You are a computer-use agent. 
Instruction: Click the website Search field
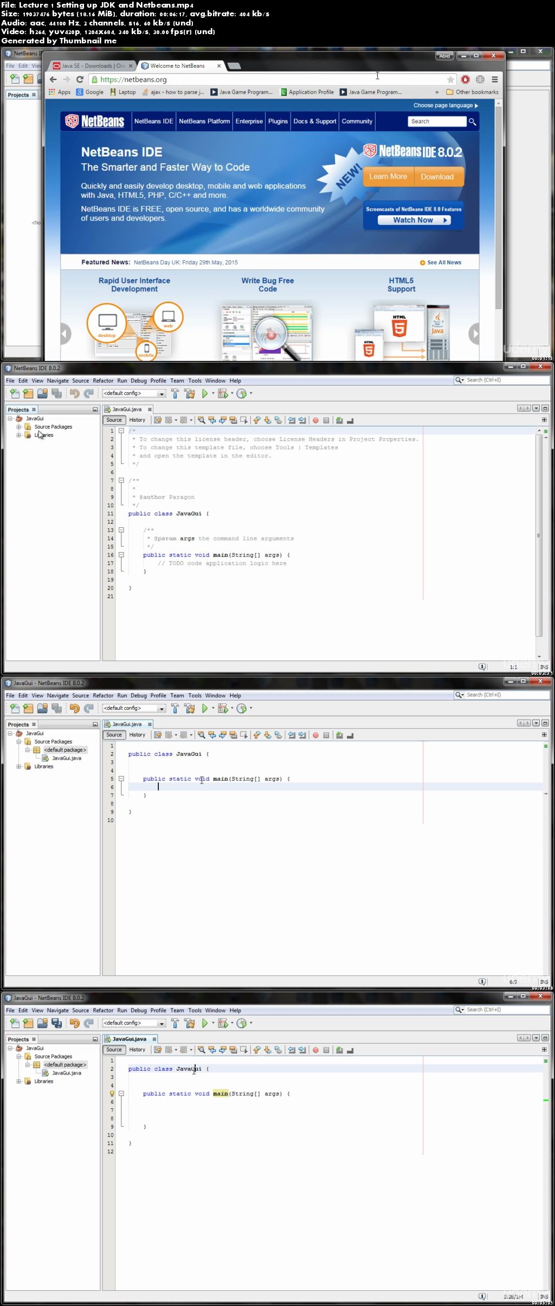[x=437, y=121]
